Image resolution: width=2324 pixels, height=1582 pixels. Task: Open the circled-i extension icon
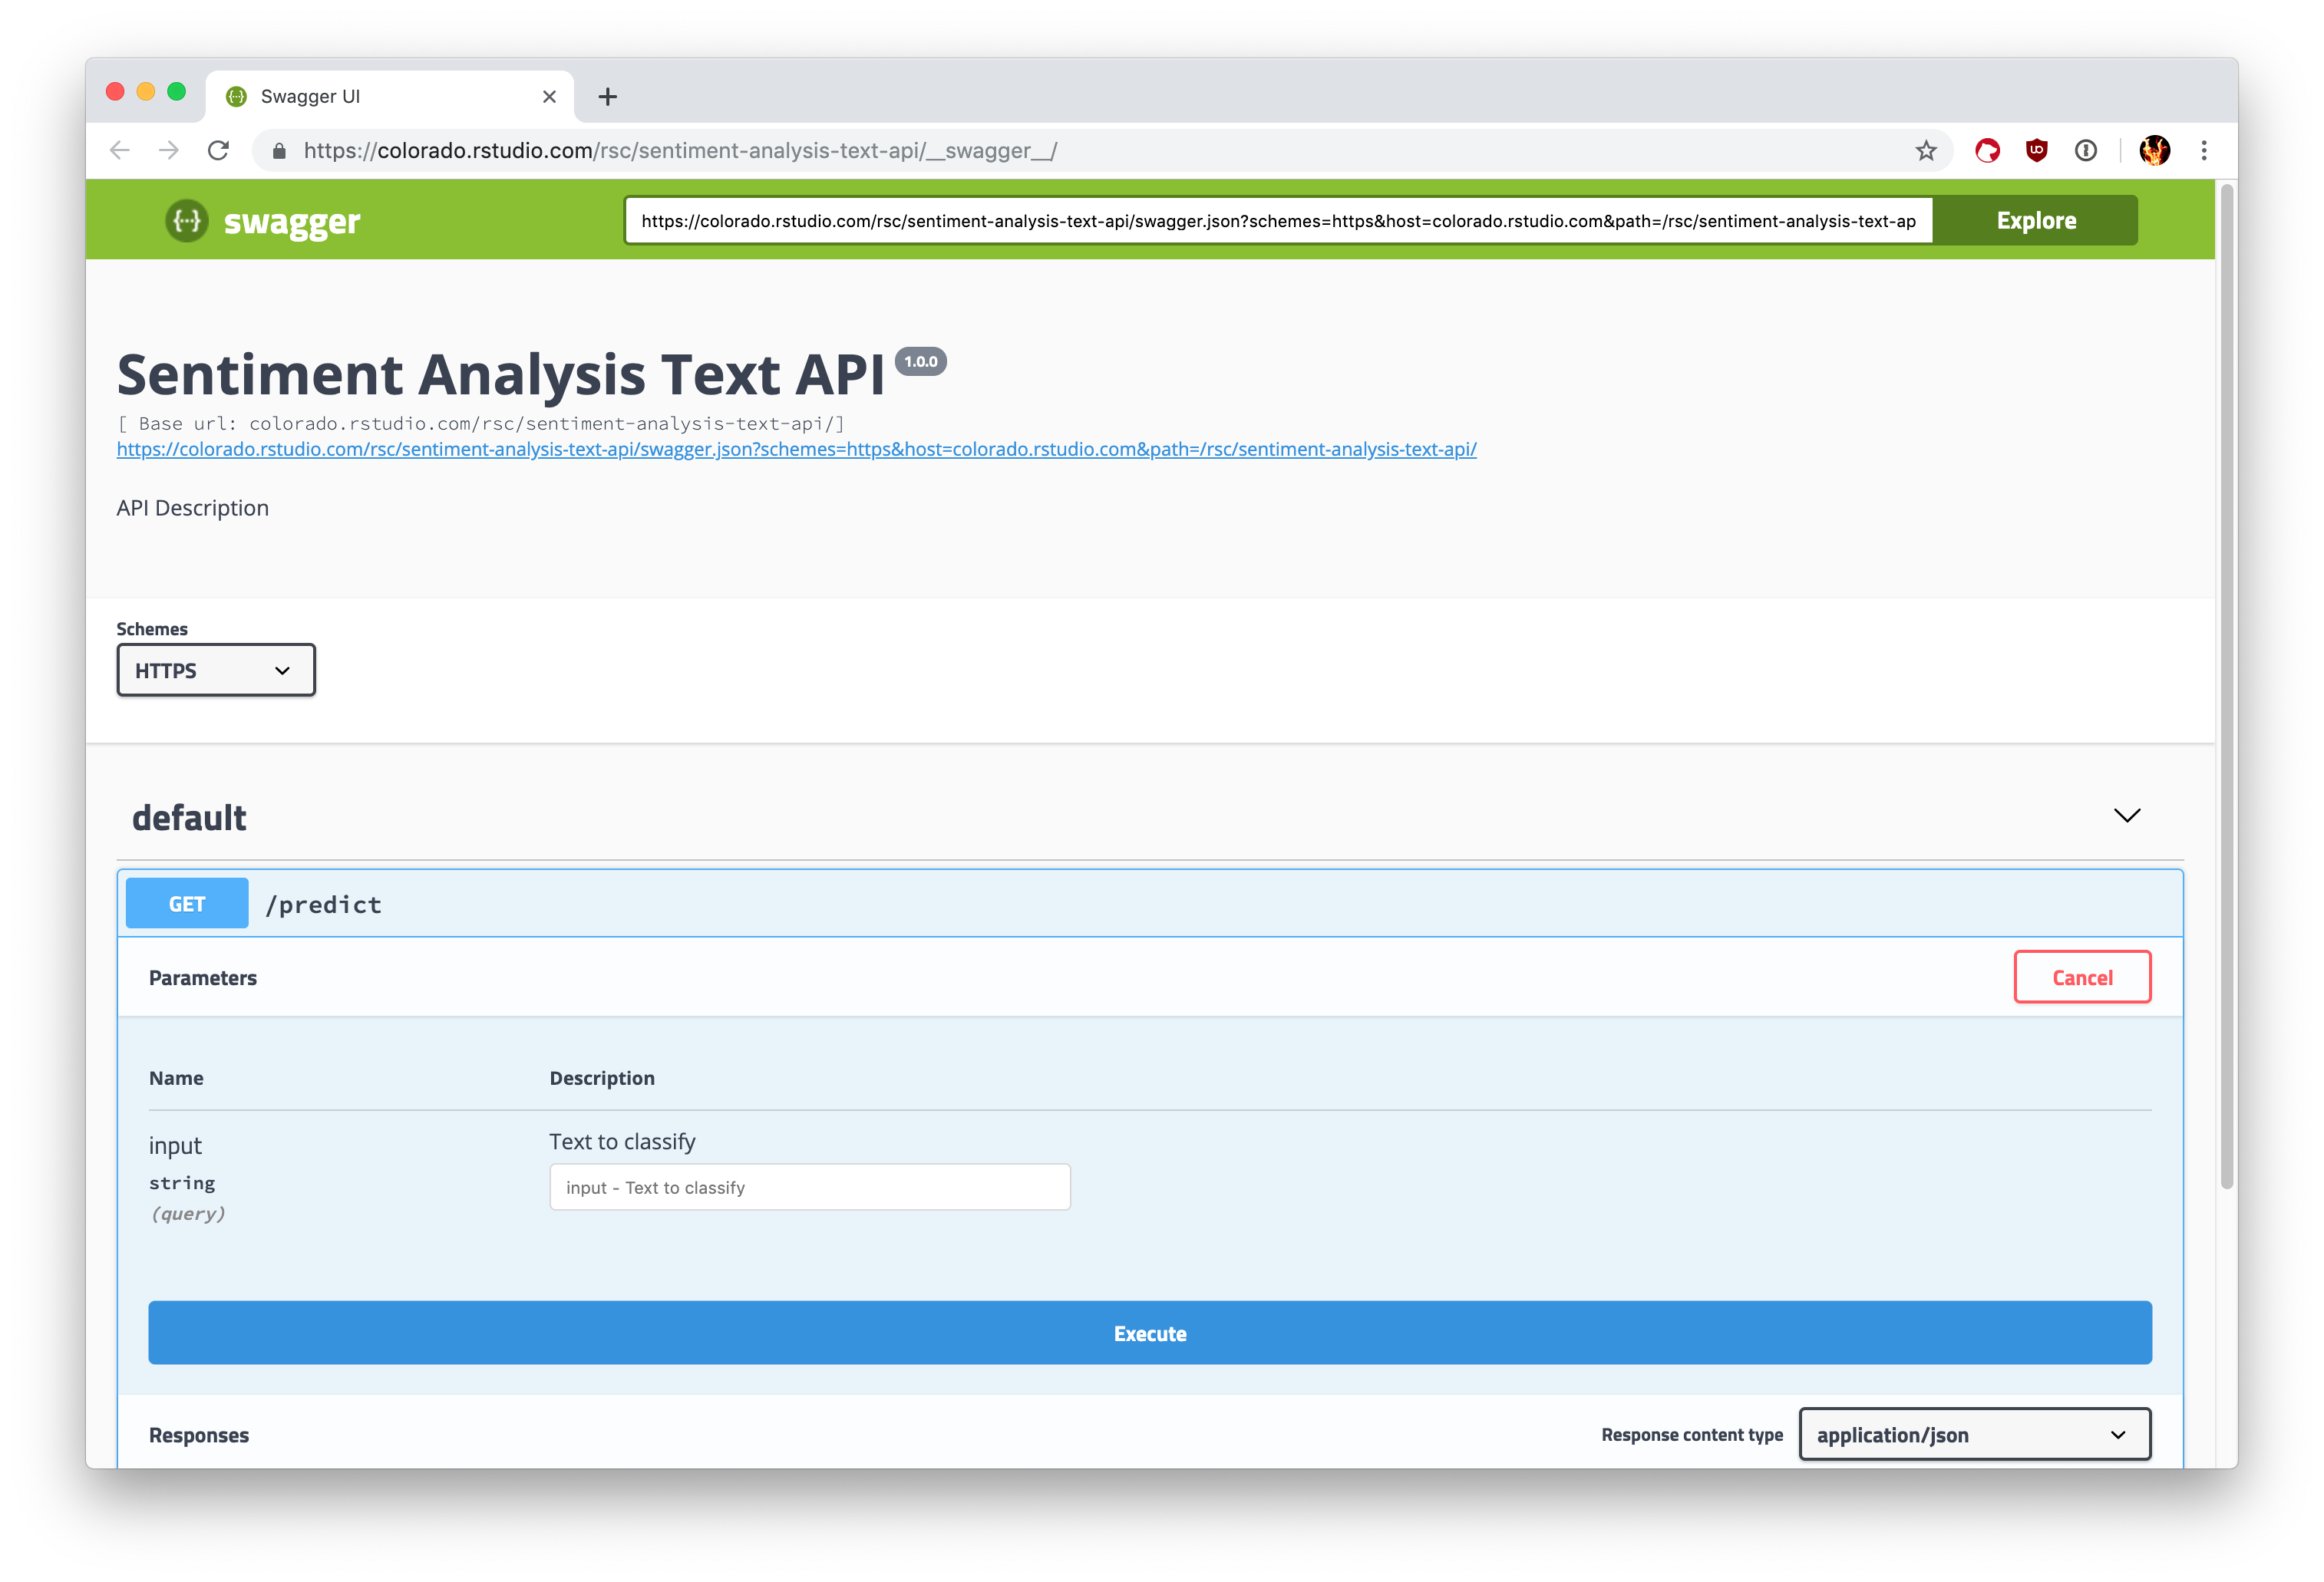2085,150
